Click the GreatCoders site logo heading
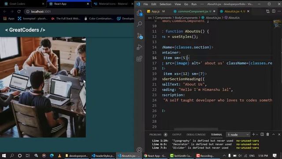Viewport: 282px width, 159px height. (25, 30)
